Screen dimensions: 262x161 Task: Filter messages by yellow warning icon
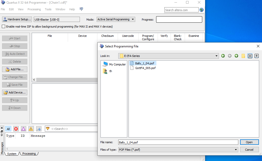coord(31,129)
